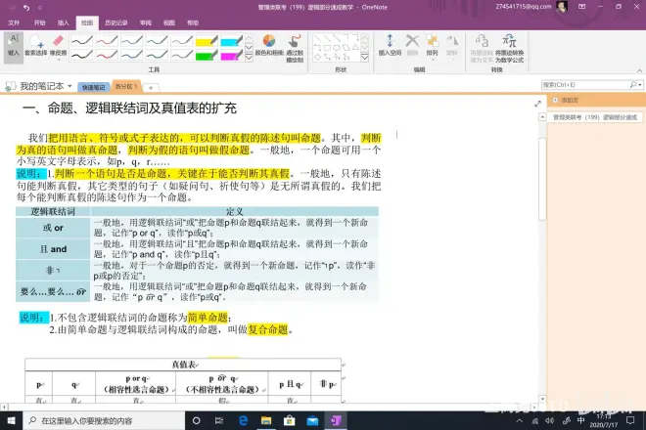Image resolution: width=646 pixels, height=430 pixels.
Task: Pick the 橡皮擦 eraser tool
Action: pyautogui.click(x=58, y=46)
